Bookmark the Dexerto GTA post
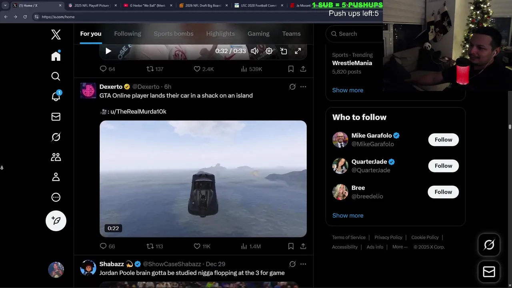The image size is (512, 288). (x=291, y=246)
